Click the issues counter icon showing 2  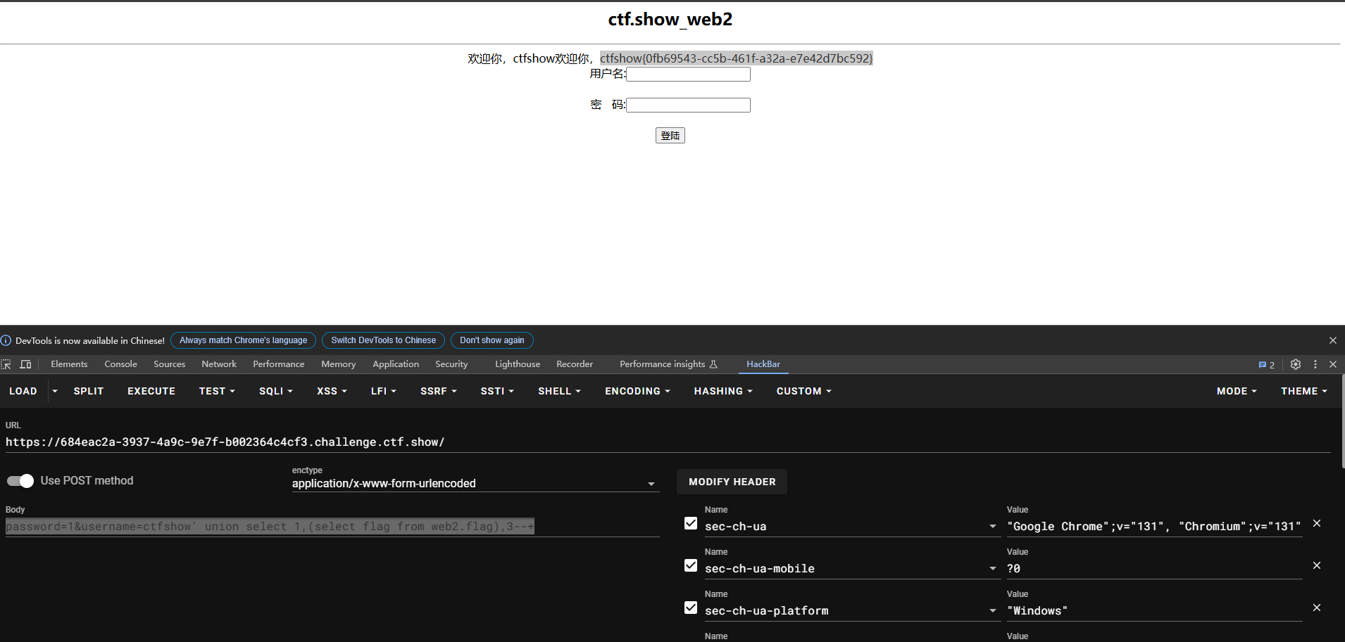pyautogui.click(x=1267, y=364)
